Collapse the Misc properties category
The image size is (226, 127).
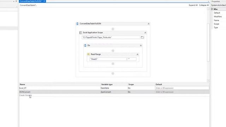click(x=212, y=9)
